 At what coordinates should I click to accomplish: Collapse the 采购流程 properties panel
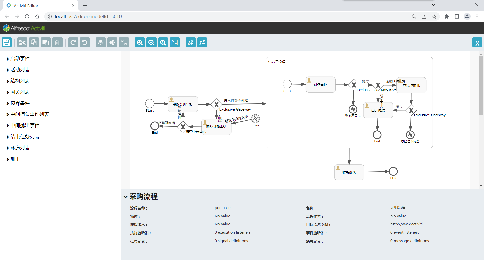[125, 197]
